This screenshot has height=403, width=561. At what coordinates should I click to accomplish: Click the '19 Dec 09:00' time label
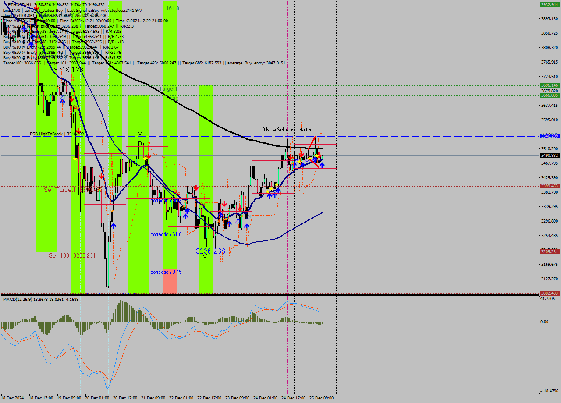pyautogui.click(x=69, y=398)
